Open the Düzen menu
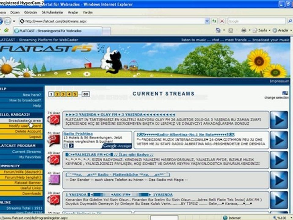This screenshot has height=220, width=293. click(15, 12)
